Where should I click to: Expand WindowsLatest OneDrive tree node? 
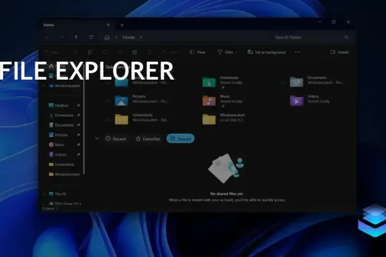pos(44,85)
